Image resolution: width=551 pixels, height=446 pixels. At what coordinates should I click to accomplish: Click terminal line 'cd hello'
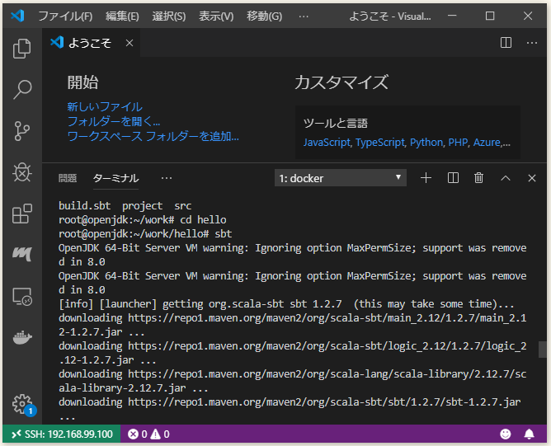(143, 220)
